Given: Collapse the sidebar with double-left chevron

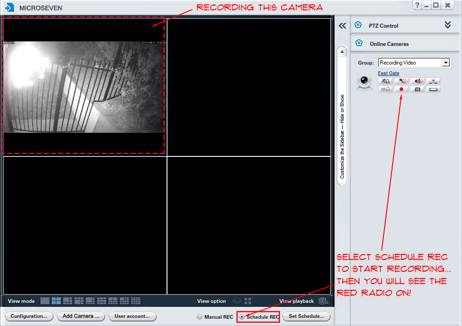Looking at the screenshot, I should 343,26.
